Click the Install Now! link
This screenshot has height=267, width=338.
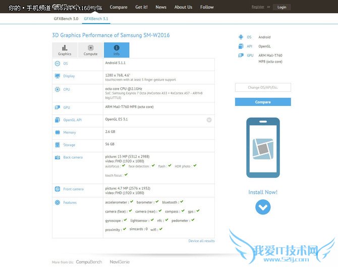[263, 192]
